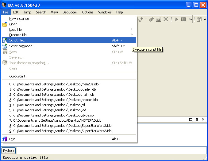Select Open... menu entry

click(69, 24)
